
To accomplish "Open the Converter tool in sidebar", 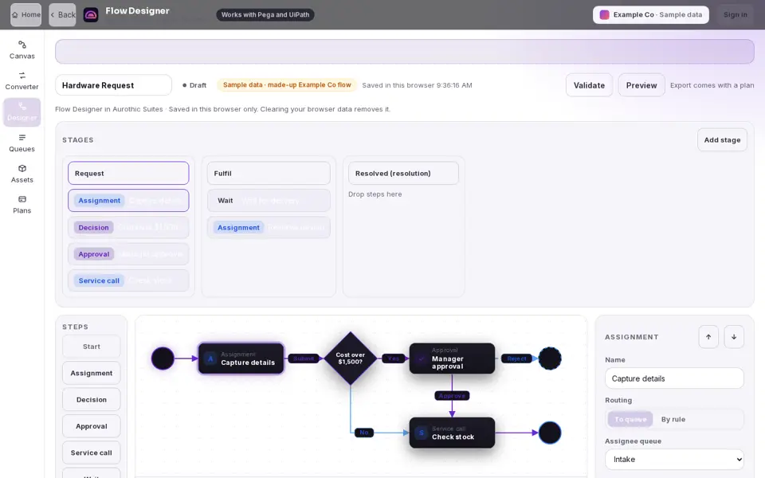I will coord(22,81).
